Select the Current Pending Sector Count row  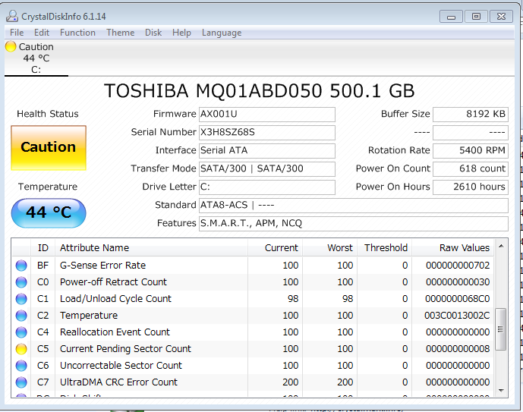pos(253,349)
